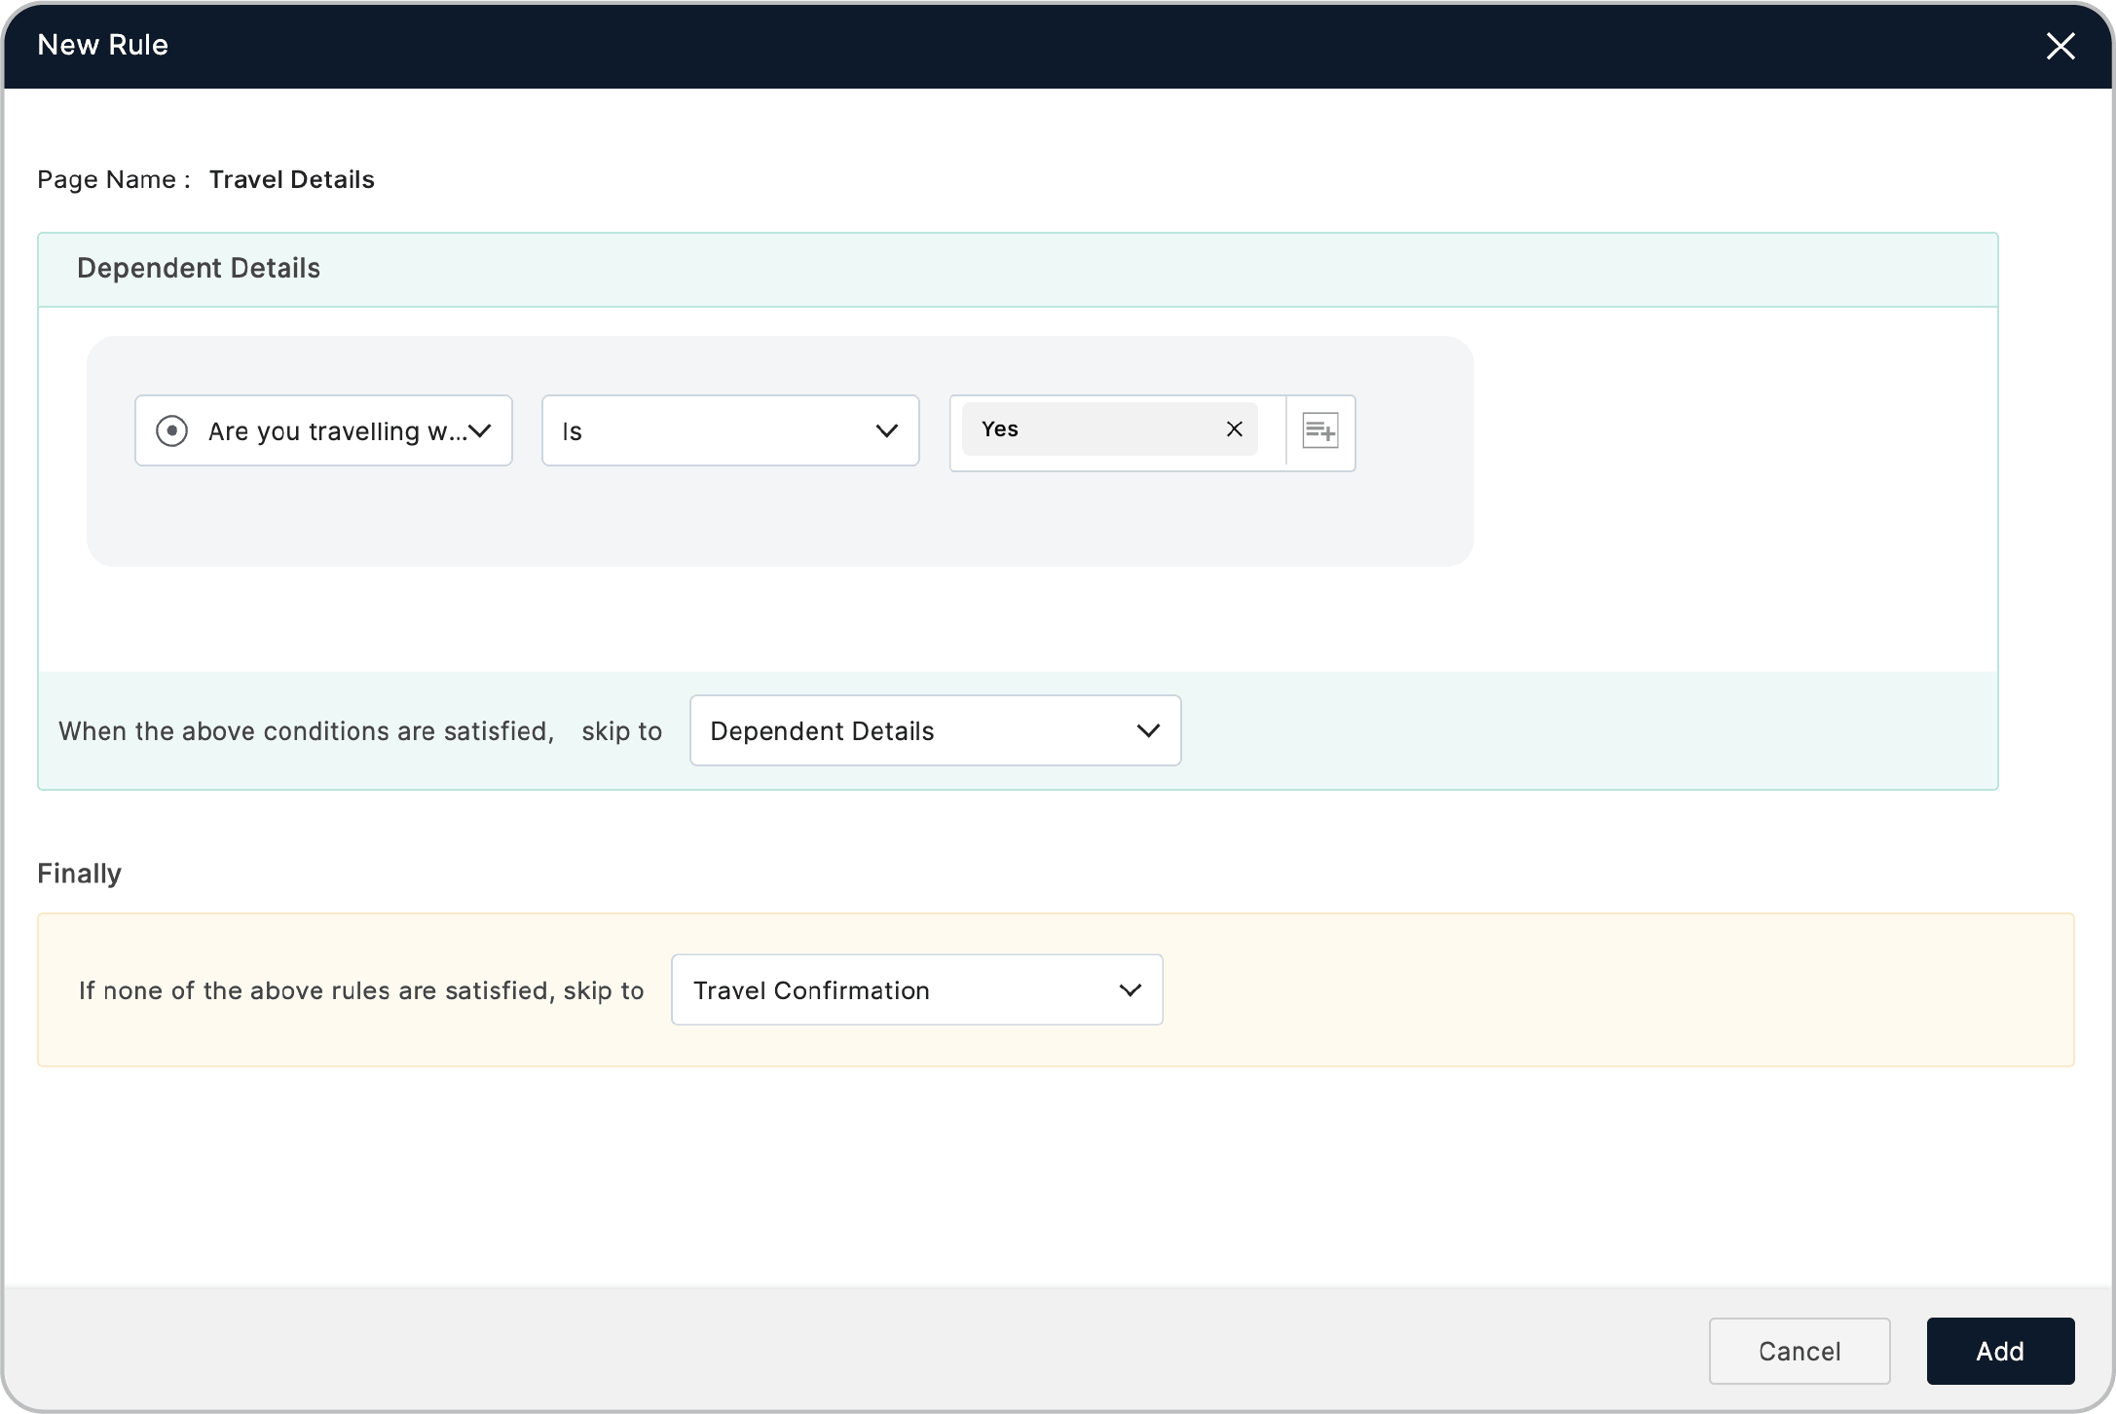
Task: Open the bulk add values icon beside Yes
Action: coord(1319,431)
